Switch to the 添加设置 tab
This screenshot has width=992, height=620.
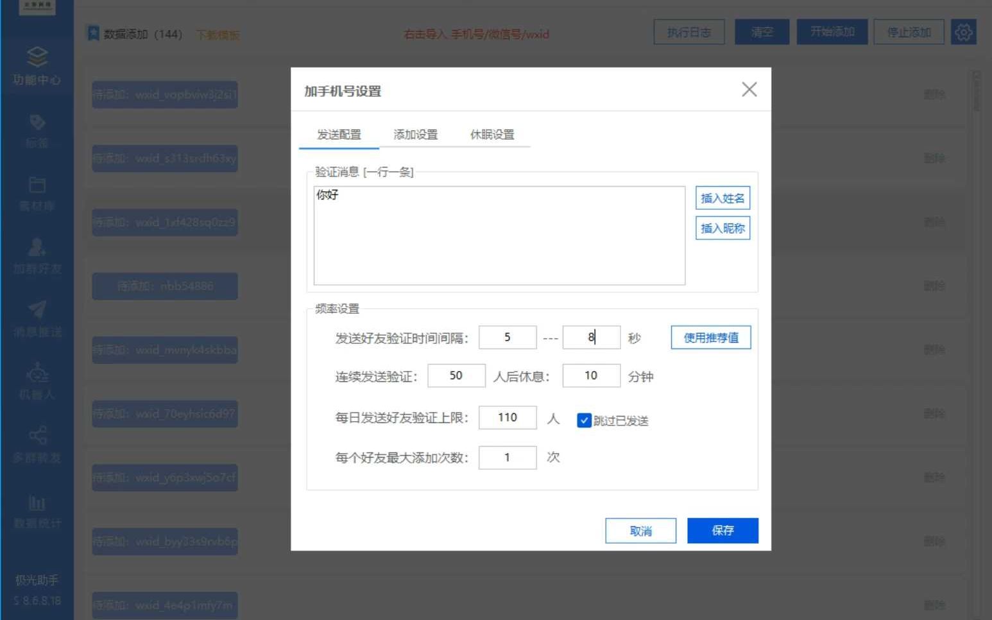tap(416, 135)
